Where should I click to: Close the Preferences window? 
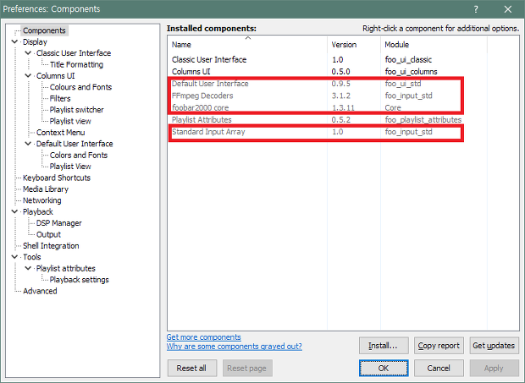coord(508,9)
